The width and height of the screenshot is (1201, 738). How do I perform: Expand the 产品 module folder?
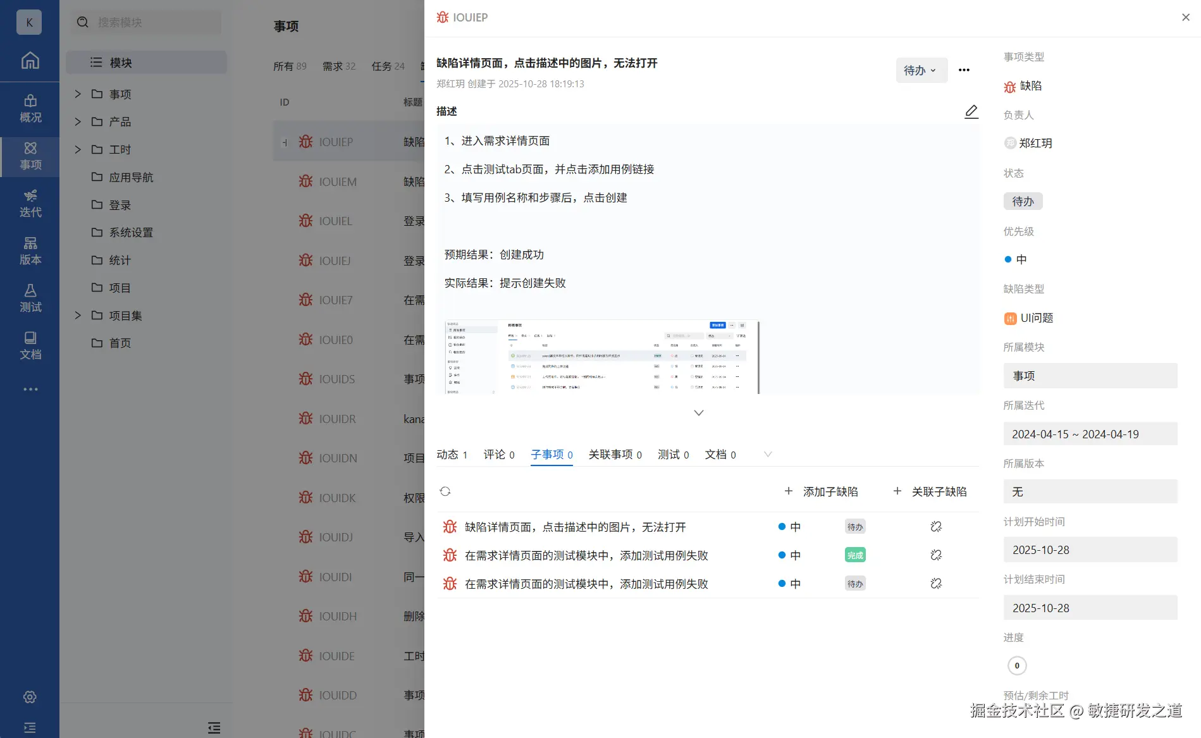click(78, 121)
